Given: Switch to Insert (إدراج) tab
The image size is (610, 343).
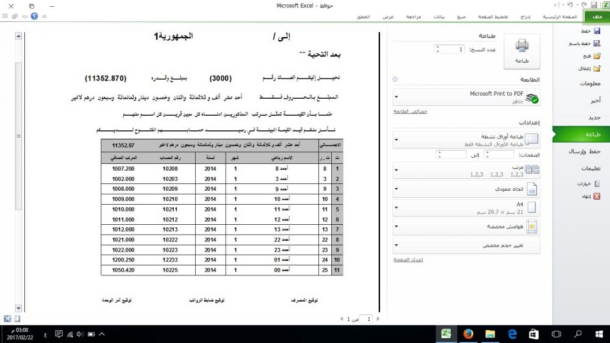Looking at the screenshot, I should coord(525,16).
